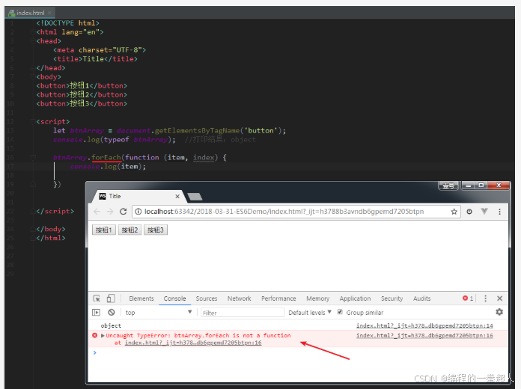Click the getElementsByTagName call in code
521x389 pixels.
click(x=197, y=131)
